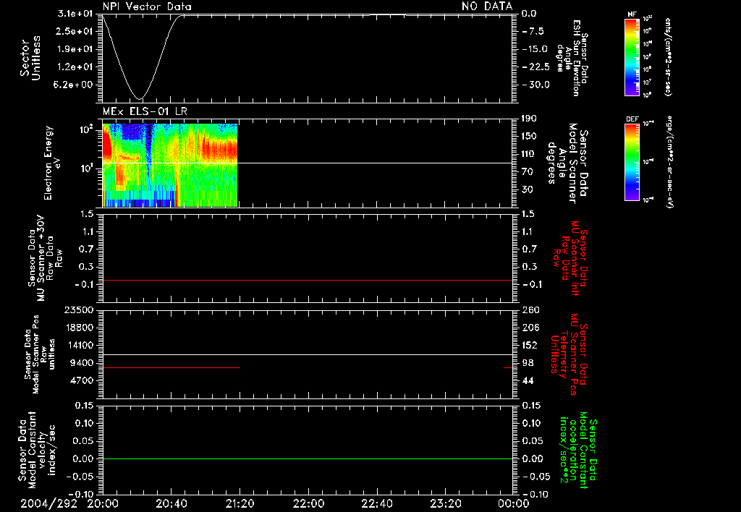Click the 20:00 time axis label
Viewport: 741px width, 512px height.
[103, 503]
